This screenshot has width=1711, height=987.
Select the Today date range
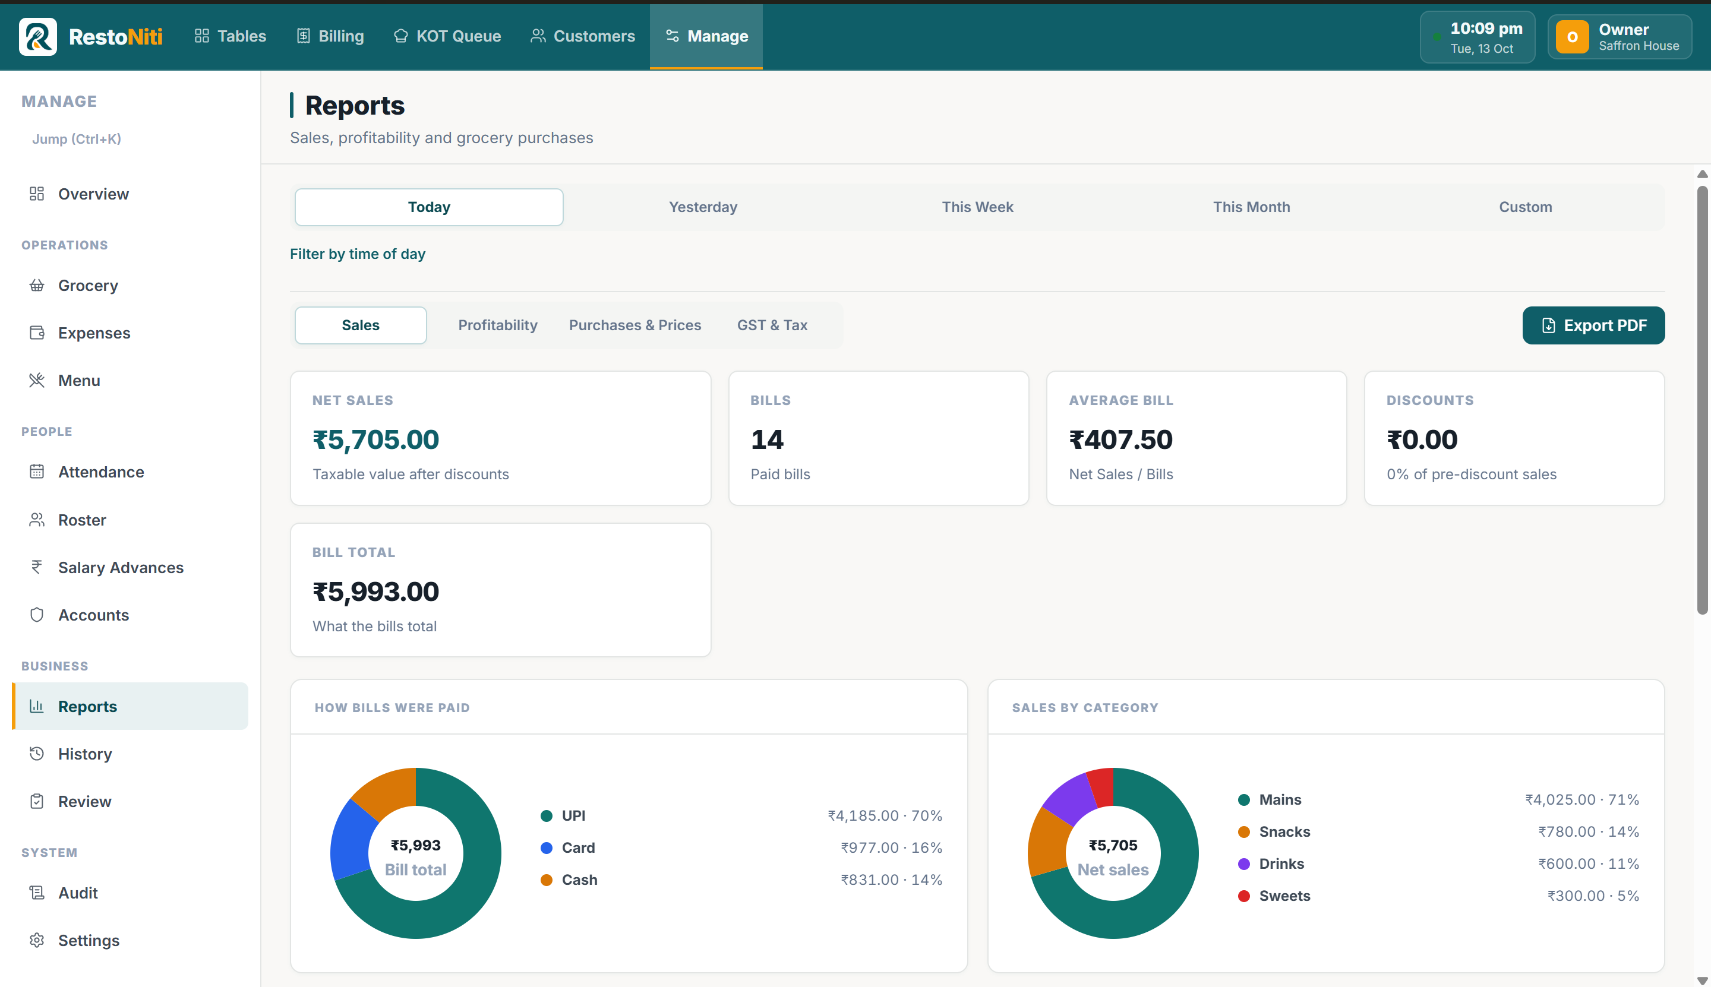pyautogui.click(x=428, y=207)
